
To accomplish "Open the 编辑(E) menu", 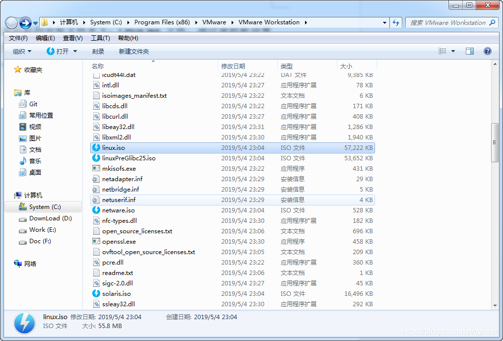I will coord(45,38).
